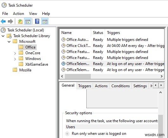Sort tasks by the Triggers column header

pyautogui.click(x=134, y=33)
